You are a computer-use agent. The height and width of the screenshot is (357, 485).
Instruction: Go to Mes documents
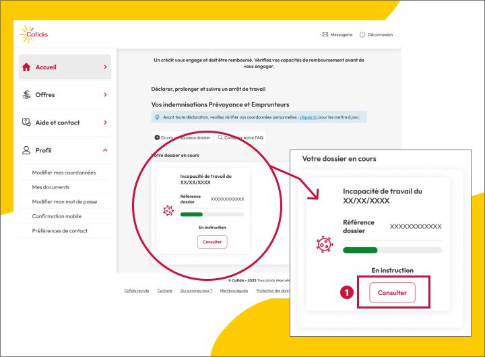pyautogui.click(x=51, y=187)
